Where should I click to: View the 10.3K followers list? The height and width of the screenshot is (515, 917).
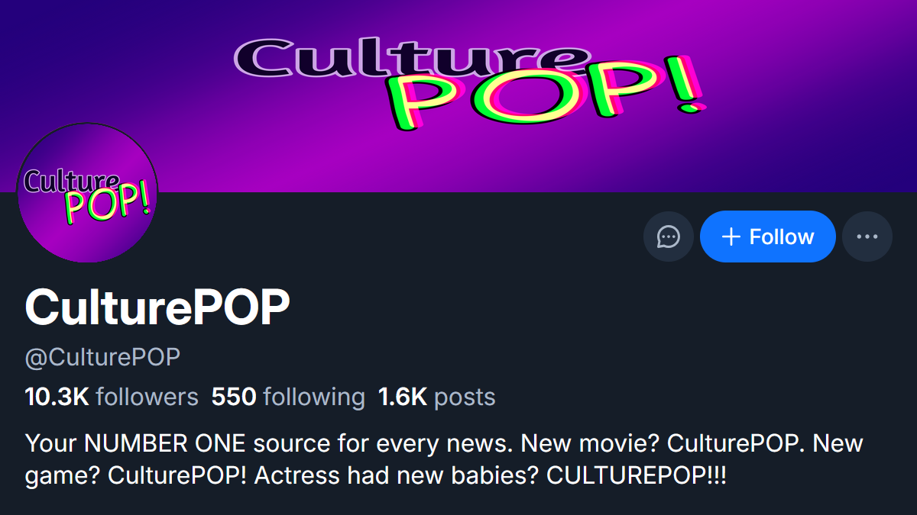112,397
